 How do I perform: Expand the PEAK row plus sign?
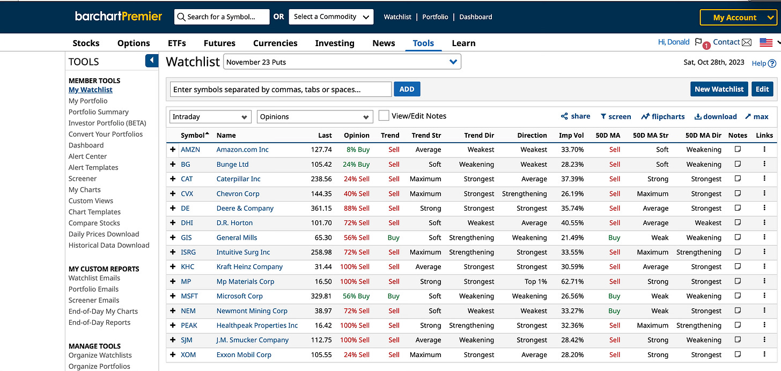click(x=173, y=325)
